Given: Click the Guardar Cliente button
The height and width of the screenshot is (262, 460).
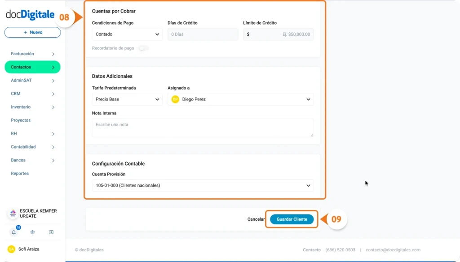Looking at the screenshot, I should (291, 219).
